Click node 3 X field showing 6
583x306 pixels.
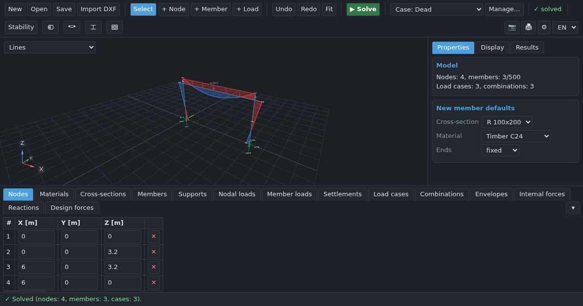coord(36,267)
